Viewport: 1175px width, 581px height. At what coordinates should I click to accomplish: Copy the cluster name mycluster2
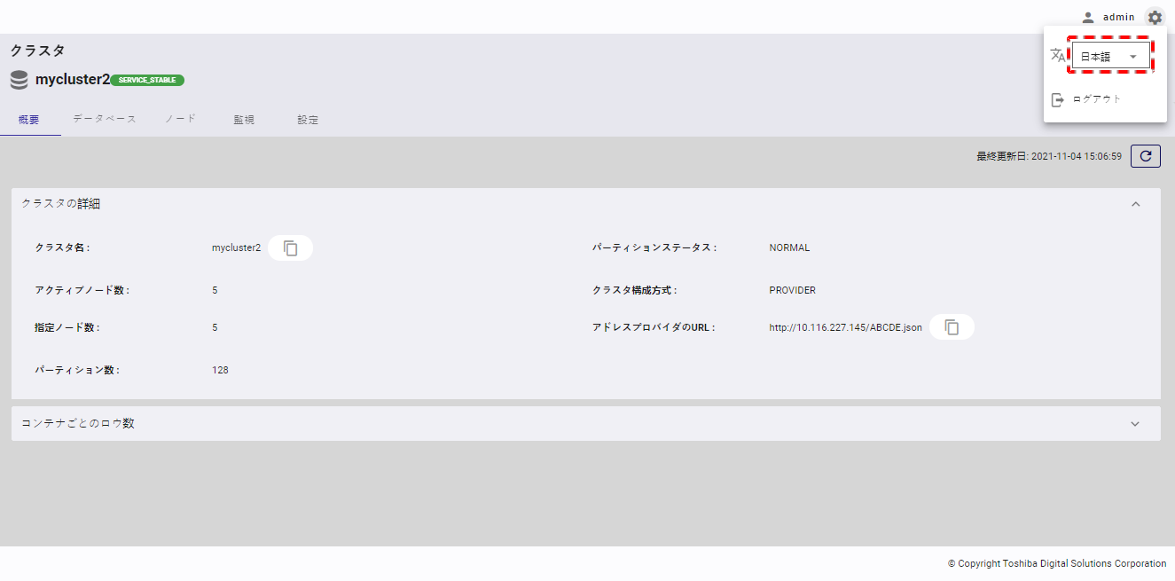[291, 248]
